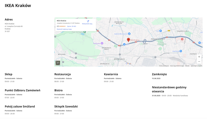The image size is (207, 119).
Task: Click the 'Restauracja' hours heading
Action: (x=62, y=74)
